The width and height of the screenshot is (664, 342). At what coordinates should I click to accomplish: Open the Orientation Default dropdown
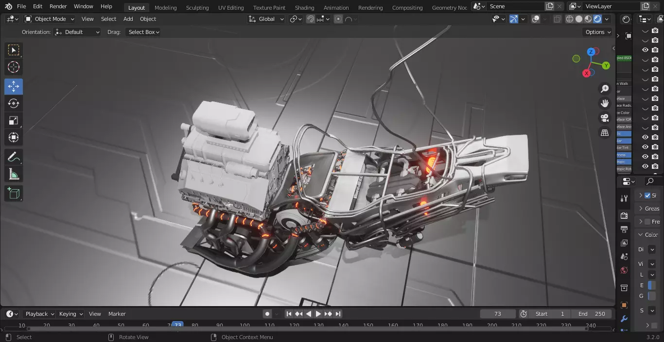click(x=78, y=32)
